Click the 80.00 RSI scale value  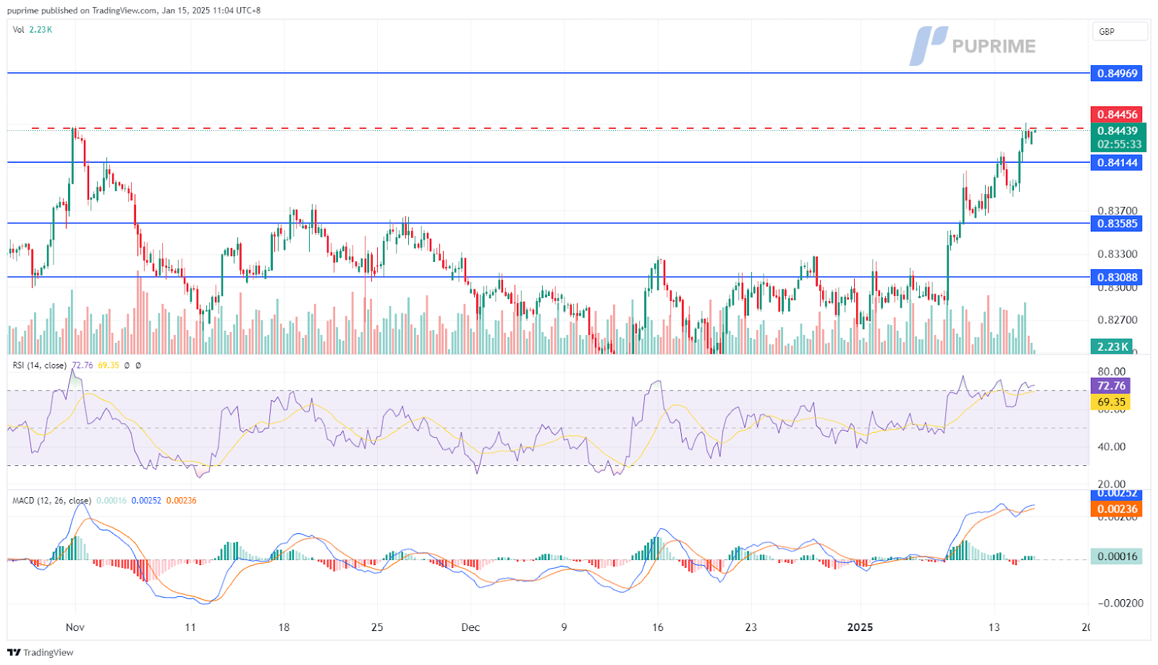[1112, 371]
